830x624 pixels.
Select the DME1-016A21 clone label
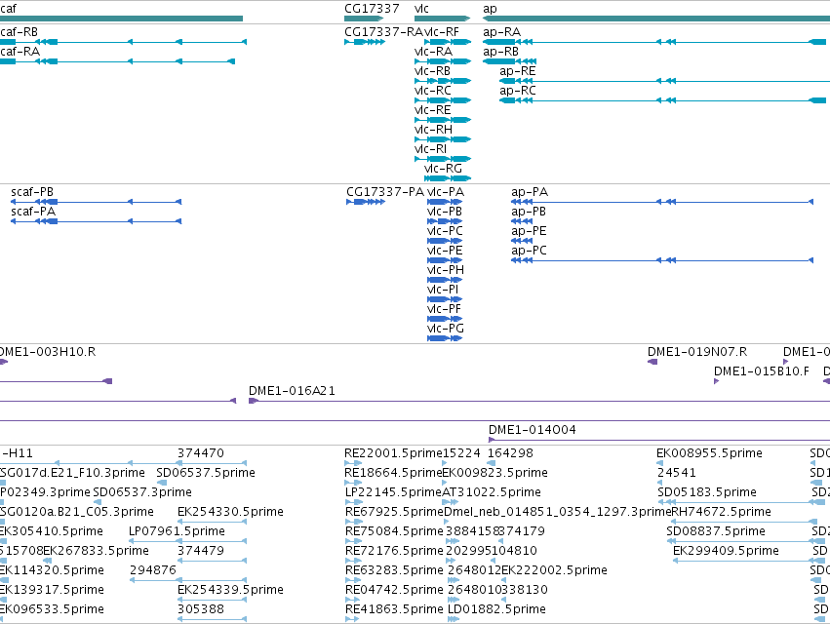pos(292,391)
